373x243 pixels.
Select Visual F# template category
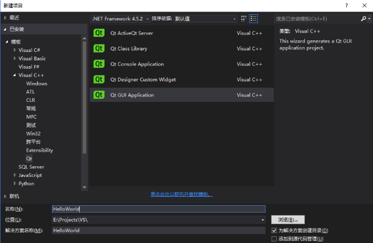(29, 67)
